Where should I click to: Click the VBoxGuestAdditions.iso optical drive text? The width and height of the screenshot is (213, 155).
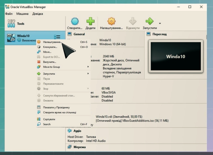tap(132, 121)
